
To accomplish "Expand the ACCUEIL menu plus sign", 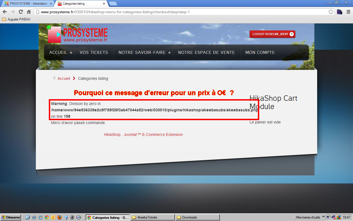I will click(x=71, y=52).
